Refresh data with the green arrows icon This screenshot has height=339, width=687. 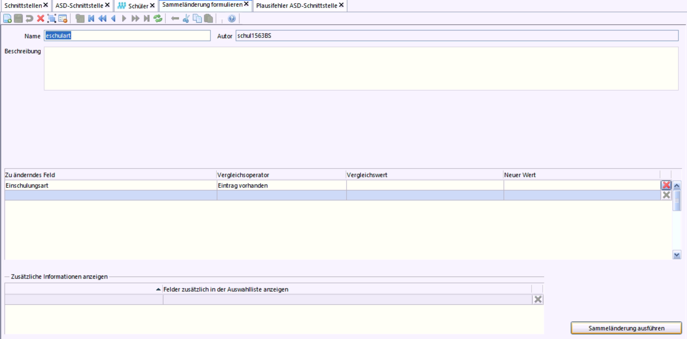[x=158, y=19]
